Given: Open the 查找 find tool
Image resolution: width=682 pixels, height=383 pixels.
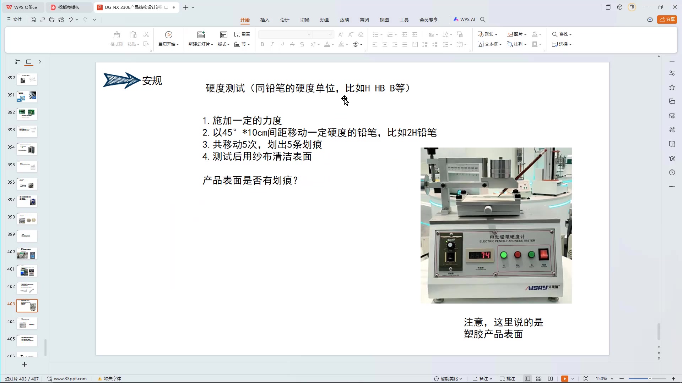Looking at the screenshot, I should click(561, 34).
